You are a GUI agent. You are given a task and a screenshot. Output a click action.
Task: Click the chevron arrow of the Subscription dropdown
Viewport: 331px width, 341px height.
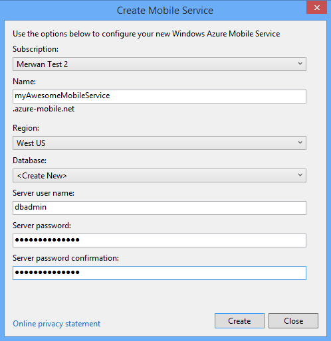pos(300,64)
